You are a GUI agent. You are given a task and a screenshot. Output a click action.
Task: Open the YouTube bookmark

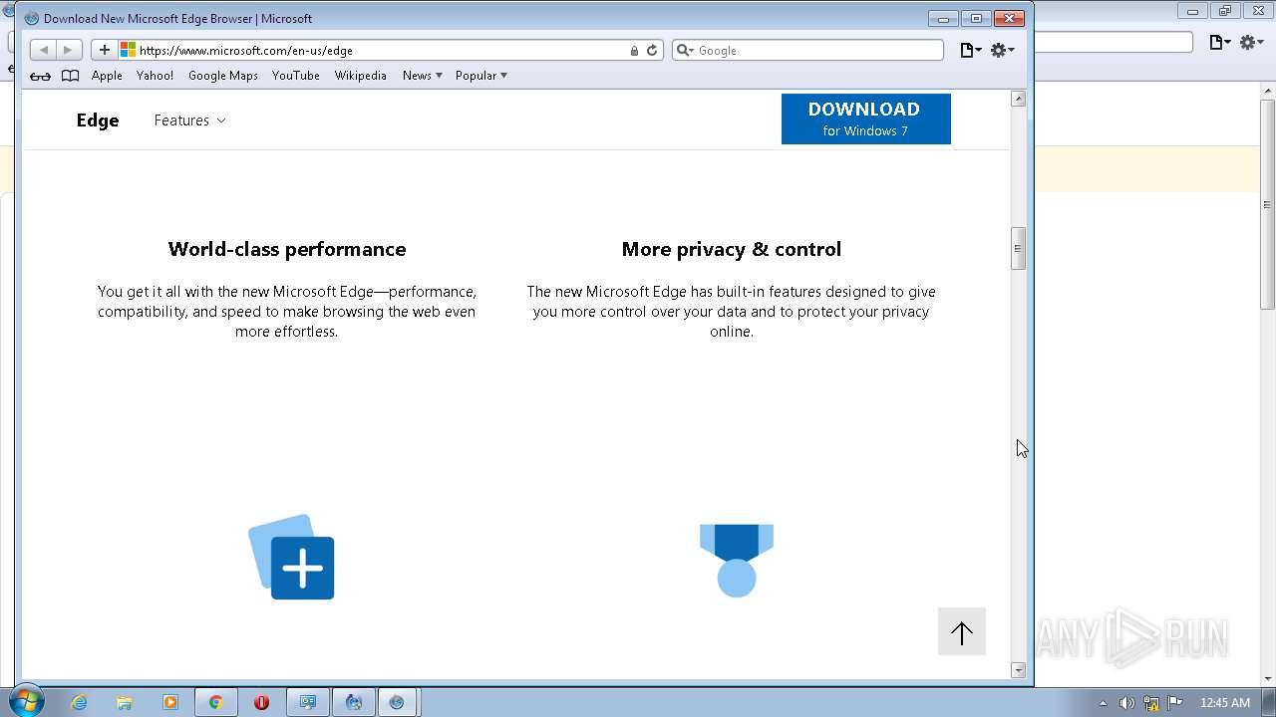(296, 76)
